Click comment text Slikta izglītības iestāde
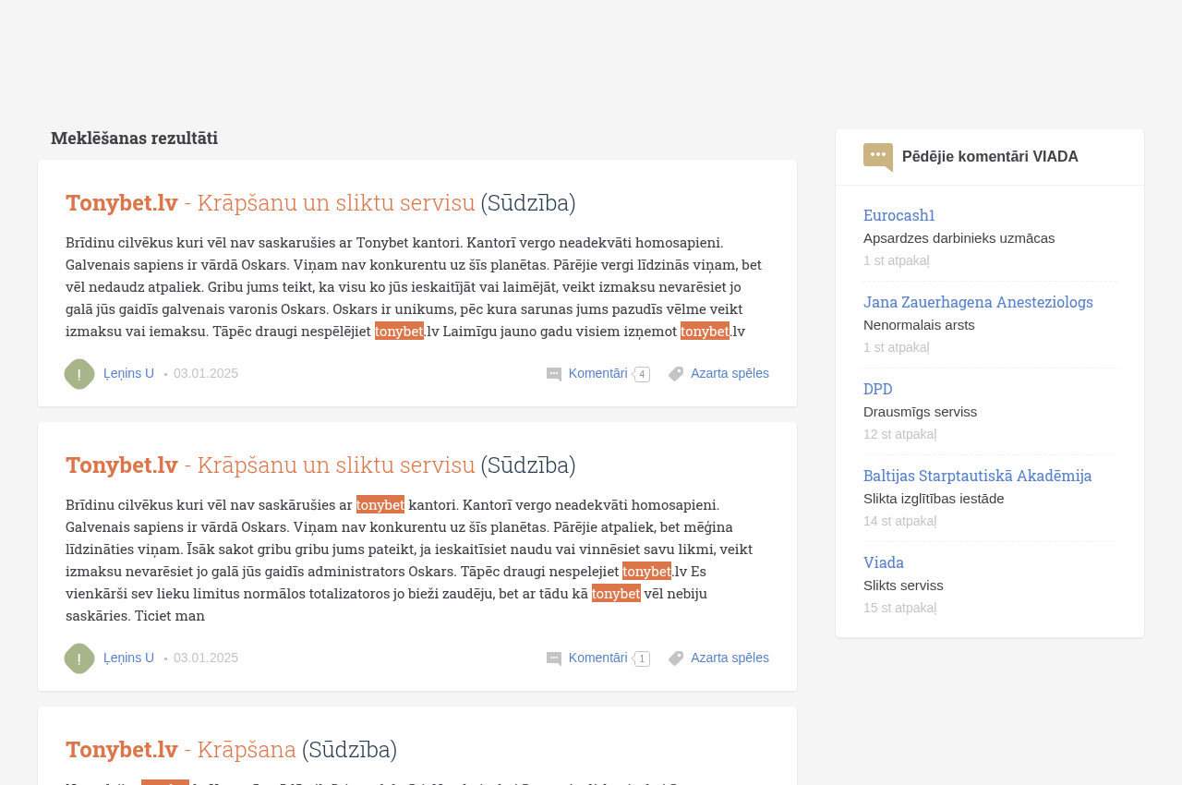The width and height of the screenshot is (1182, 785). [x=934, y=498]
